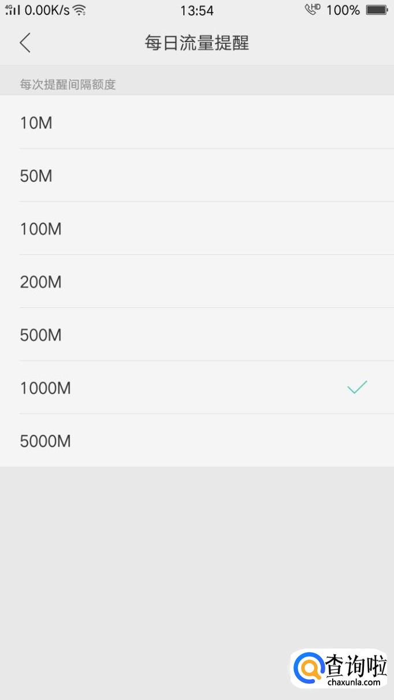This screenshot has width=394, height=700.
Task: Click the teal checkmark beside 1000M
Action: click(x=357, y=388)
